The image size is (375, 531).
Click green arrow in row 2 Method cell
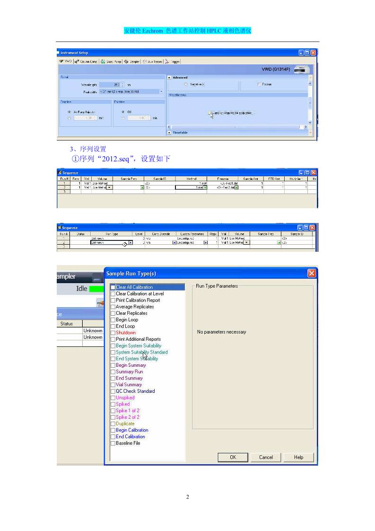click(x=205, y=187)
